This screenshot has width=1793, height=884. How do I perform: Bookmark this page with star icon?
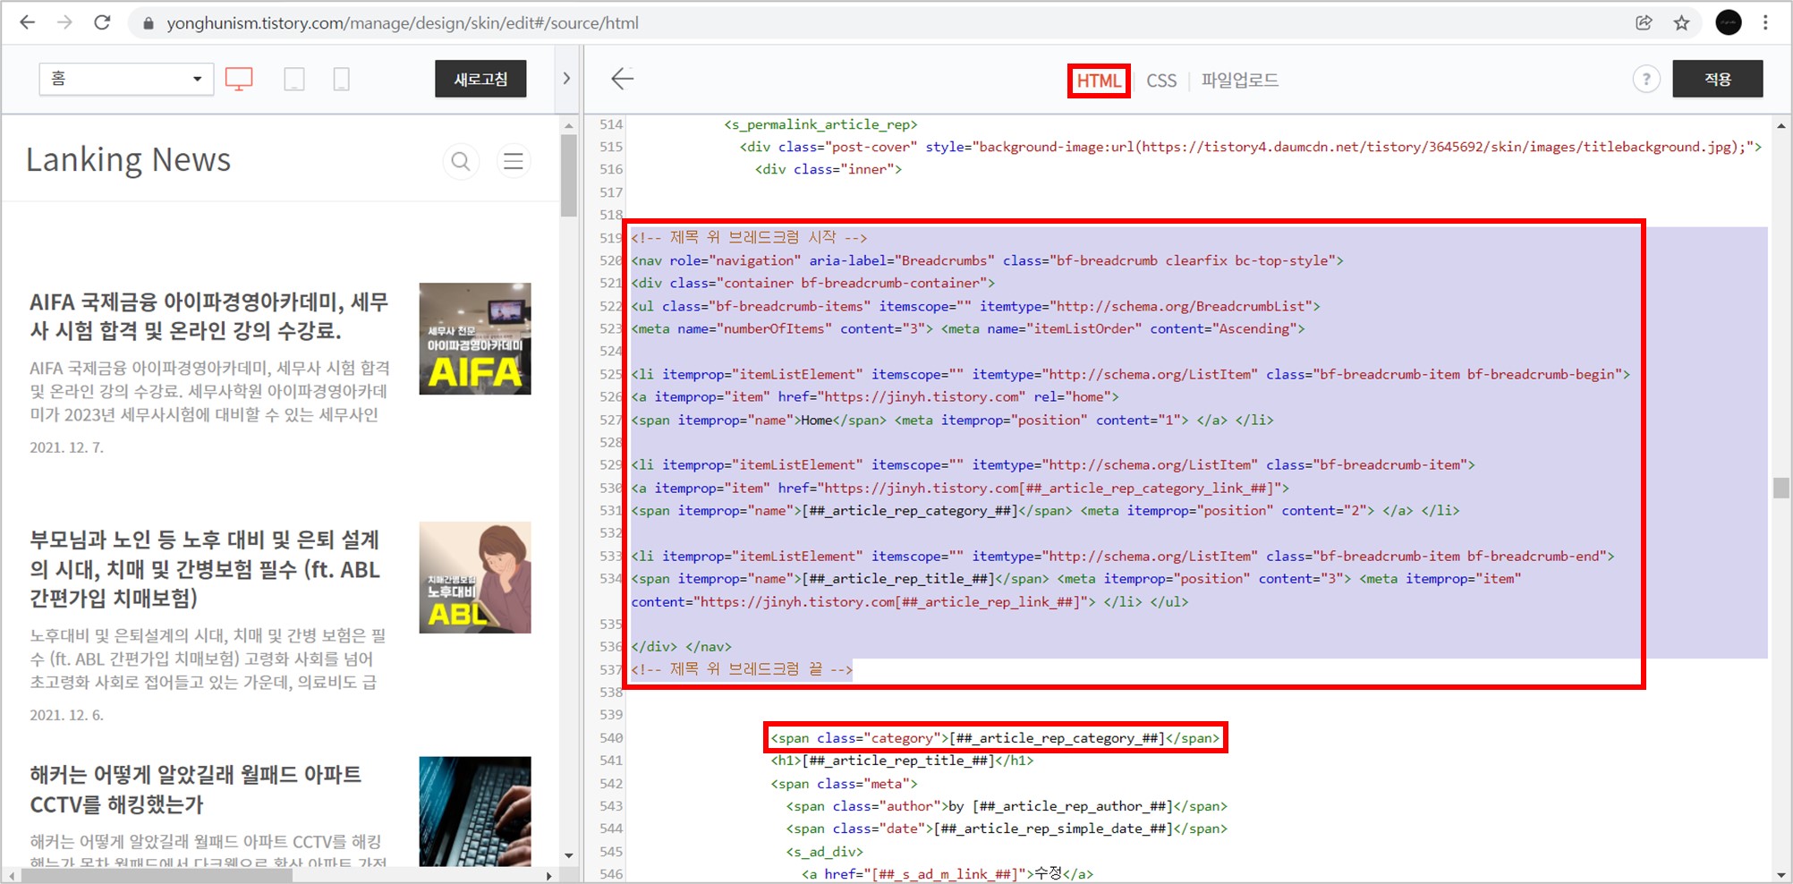[x=1681, y=23]
